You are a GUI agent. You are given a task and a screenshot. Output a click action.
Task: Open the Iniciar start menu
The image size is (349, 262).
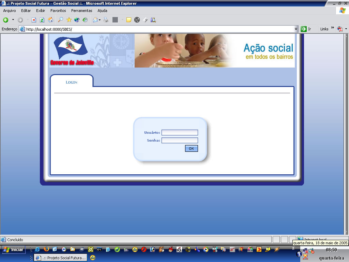point(14,249)
